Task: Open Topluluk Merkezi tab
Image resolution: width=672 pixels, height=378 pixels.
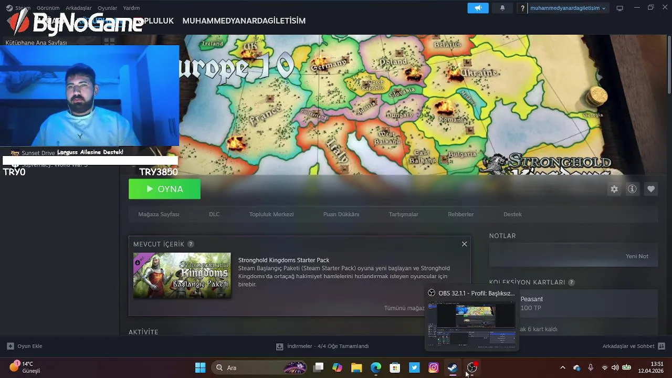Action: pos(271,214)
